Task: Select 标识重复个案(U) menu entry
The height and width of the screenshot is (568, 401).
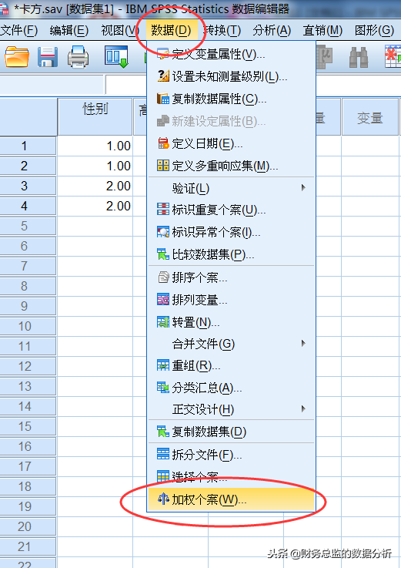Action: click(231, 210)
